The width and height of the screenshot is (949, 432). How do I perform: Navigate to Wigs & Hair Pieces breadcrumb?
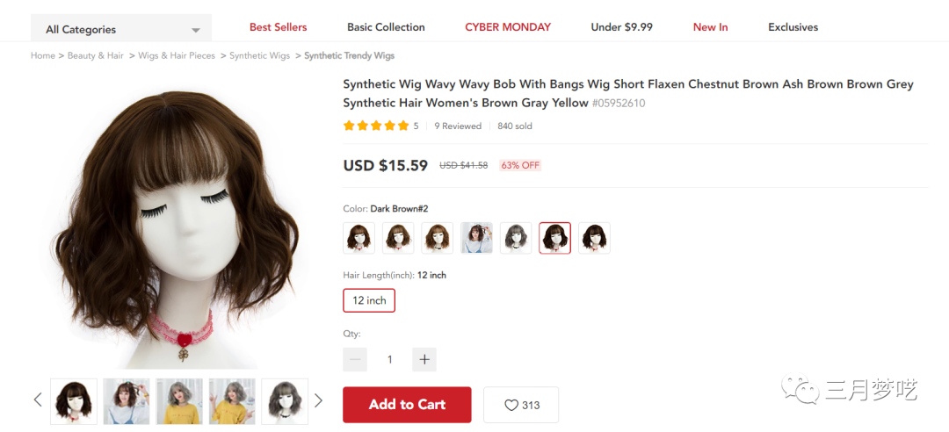[x=177, y=55]
